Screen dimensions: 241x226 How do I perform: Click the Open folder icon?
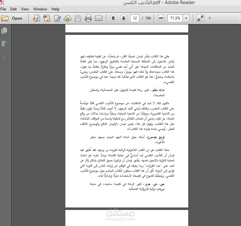[x=5, y=18]
